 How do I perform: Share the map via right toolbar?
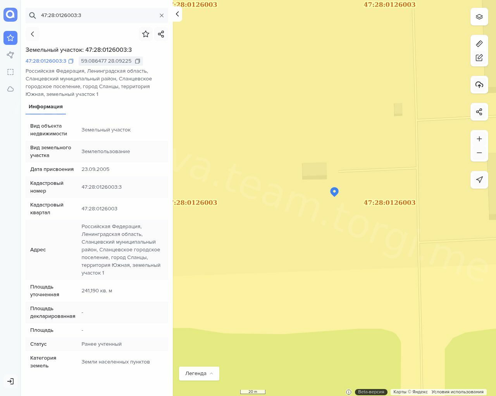(479, 112)
